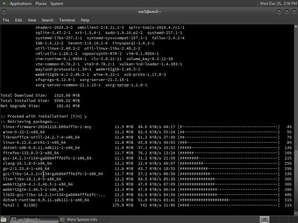Click 'xfsprogs-6.12.0-1' package name
This screenshot has width=298, height=223.
click(x=55, y=80)
